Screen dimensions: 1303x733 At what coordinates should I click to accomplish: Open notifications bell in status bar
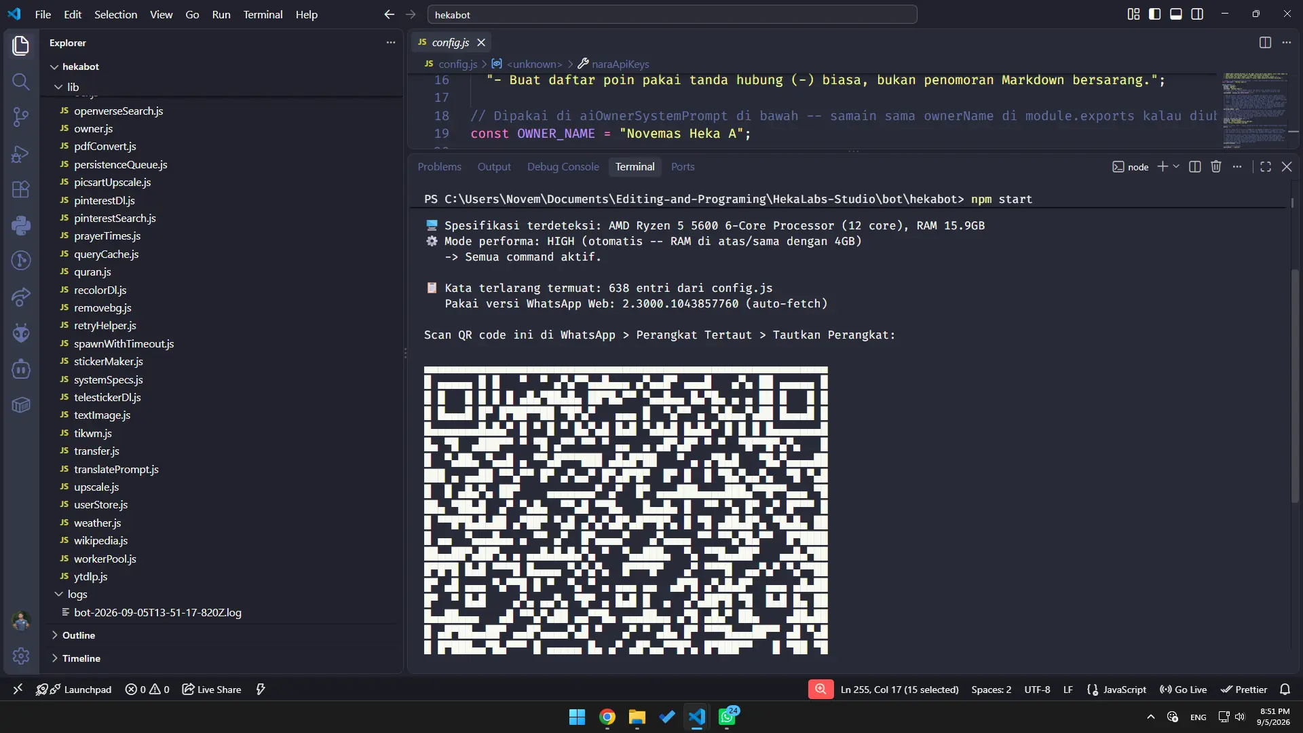pos(1285,689)
